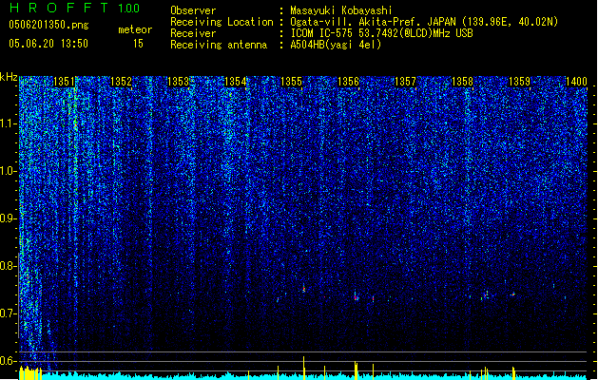Click the Observer label
Screen dimensions: 598x380
[x=193, y=10]
